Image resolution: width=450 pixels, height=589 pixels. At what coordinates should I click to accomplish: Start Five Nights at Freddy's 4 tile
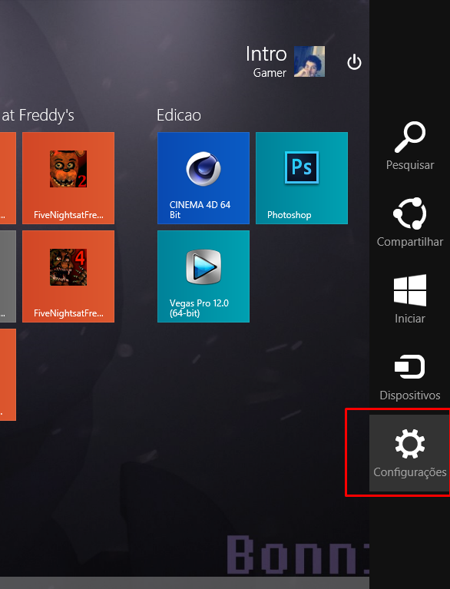click(x=68, y=276)
